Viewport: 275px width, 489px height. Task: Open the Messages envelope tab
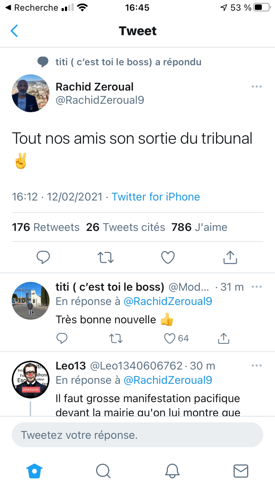click(241, 471)
